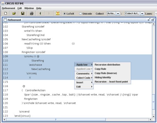Click line 112 'NewCacheRing'
Image resolution: width=157 pixels, height=123 pixels.
[41, 69]
